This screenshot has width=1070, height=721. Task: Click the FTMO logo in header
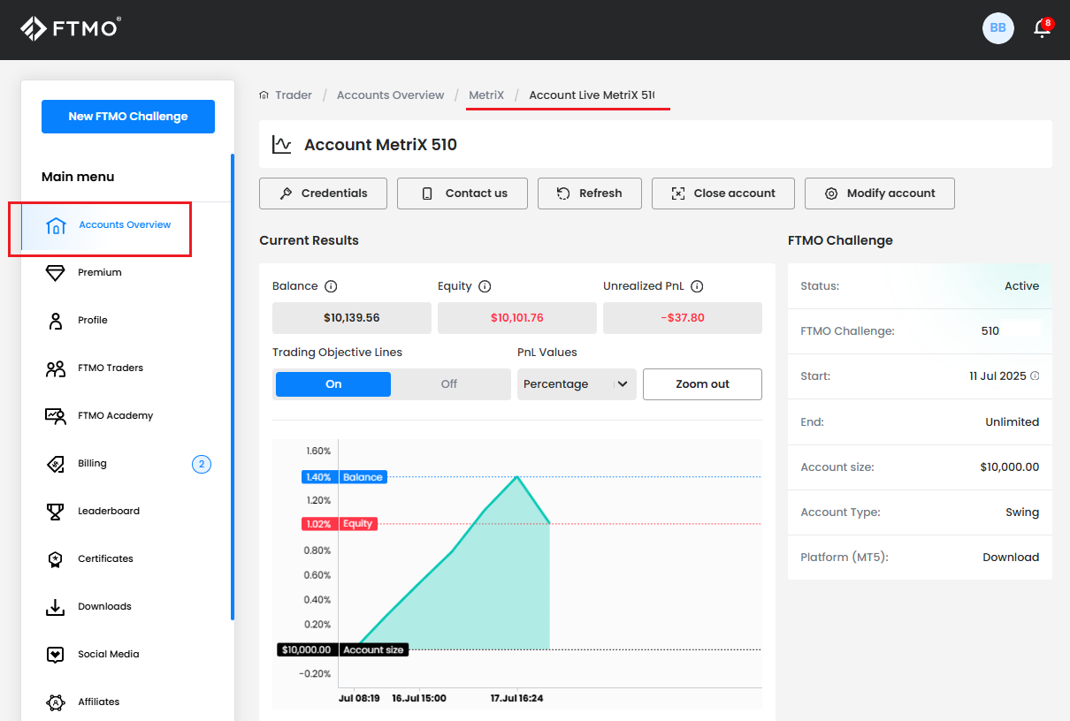(x=70, y=28)
